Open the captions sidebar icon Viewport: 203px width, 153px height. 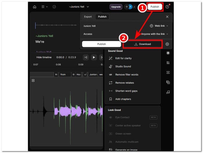click(168, 73)
